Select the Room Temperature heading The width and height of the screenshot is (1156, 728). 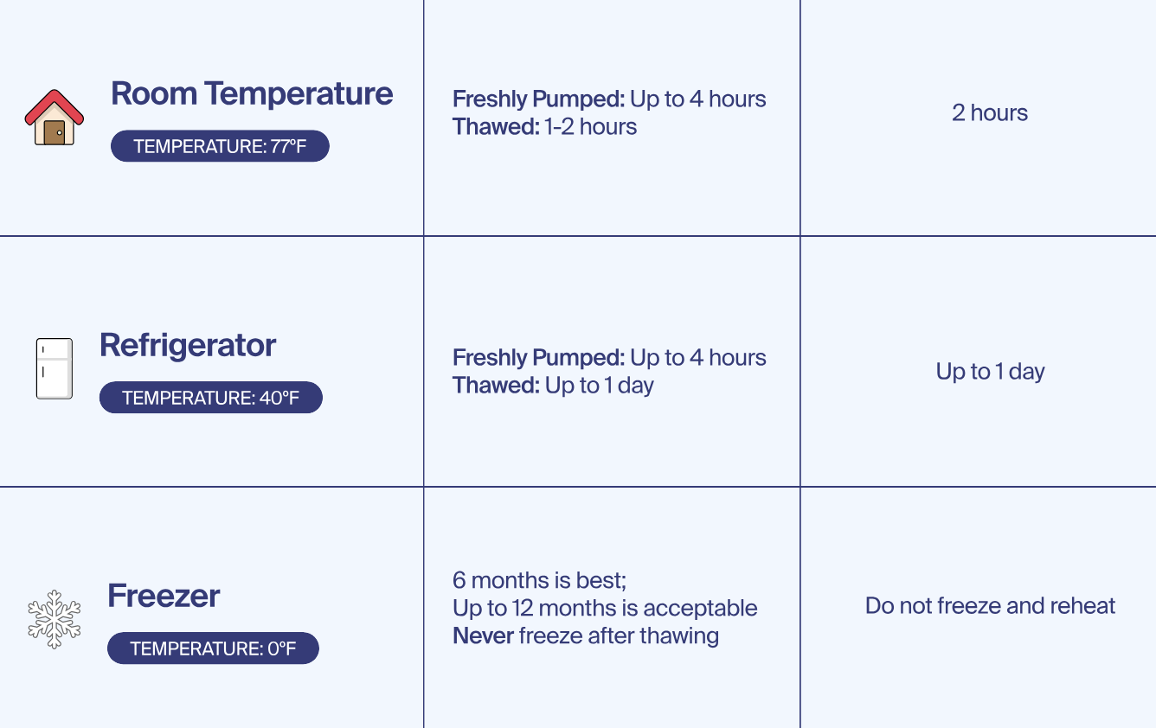[252, 93]
